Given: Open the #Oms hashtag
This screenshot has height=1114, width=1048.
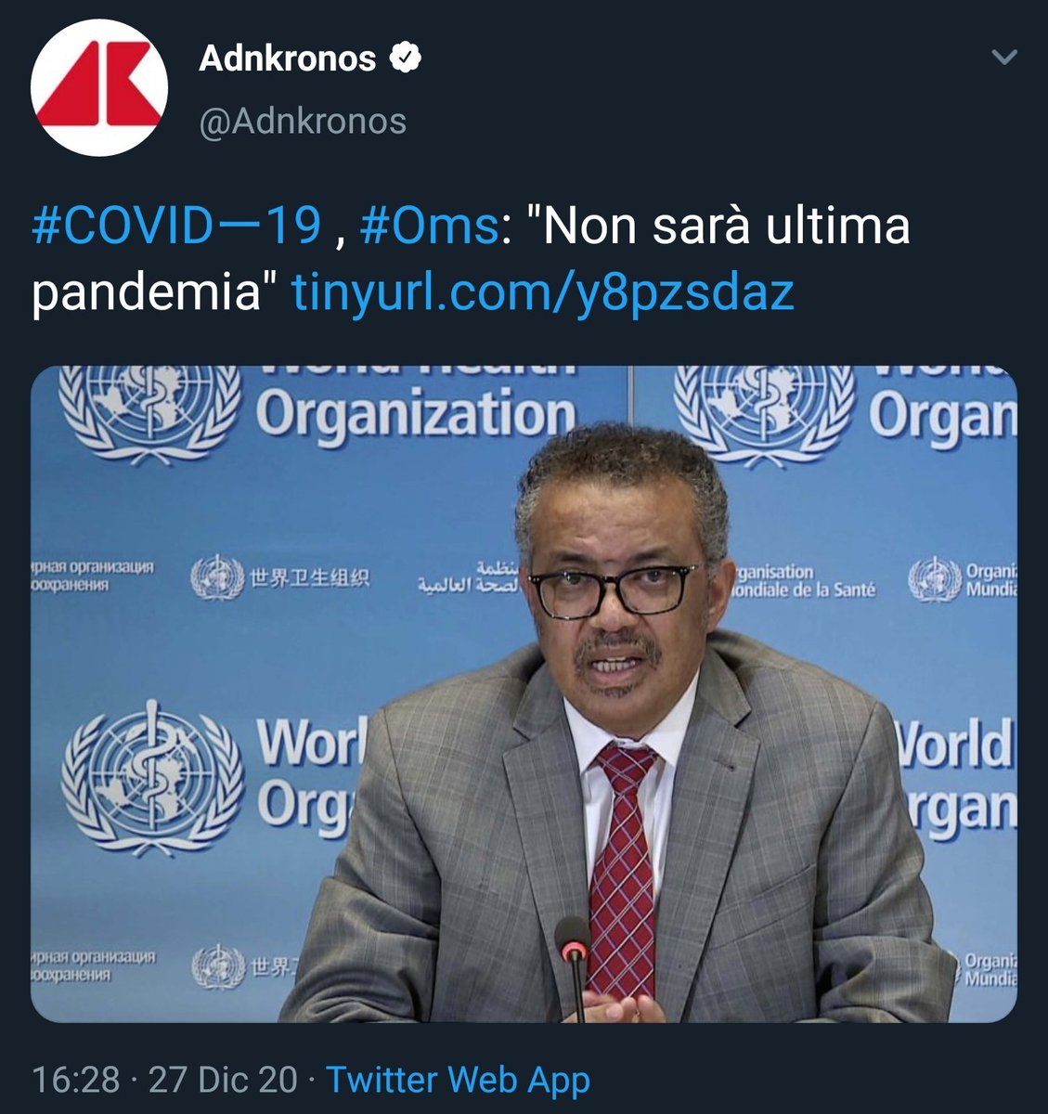Looking at the screenshot, I should point(429,227).
